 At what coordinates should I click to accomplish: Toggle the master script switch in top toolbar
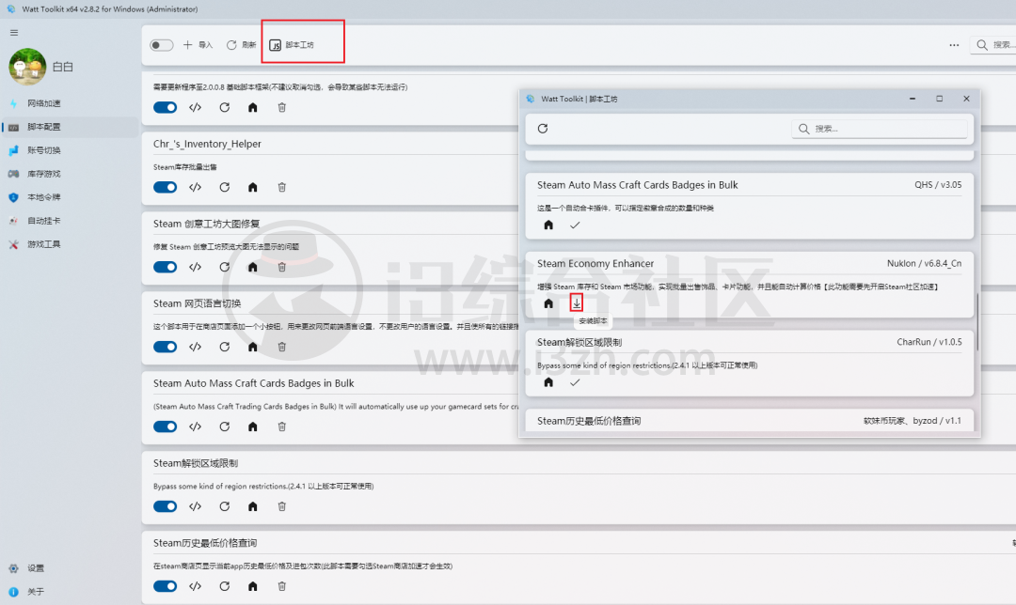(162, 45)
